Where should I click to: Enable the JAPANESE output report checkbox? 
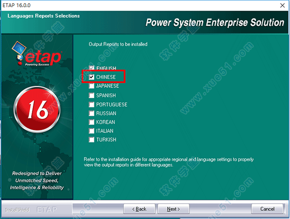91,86
